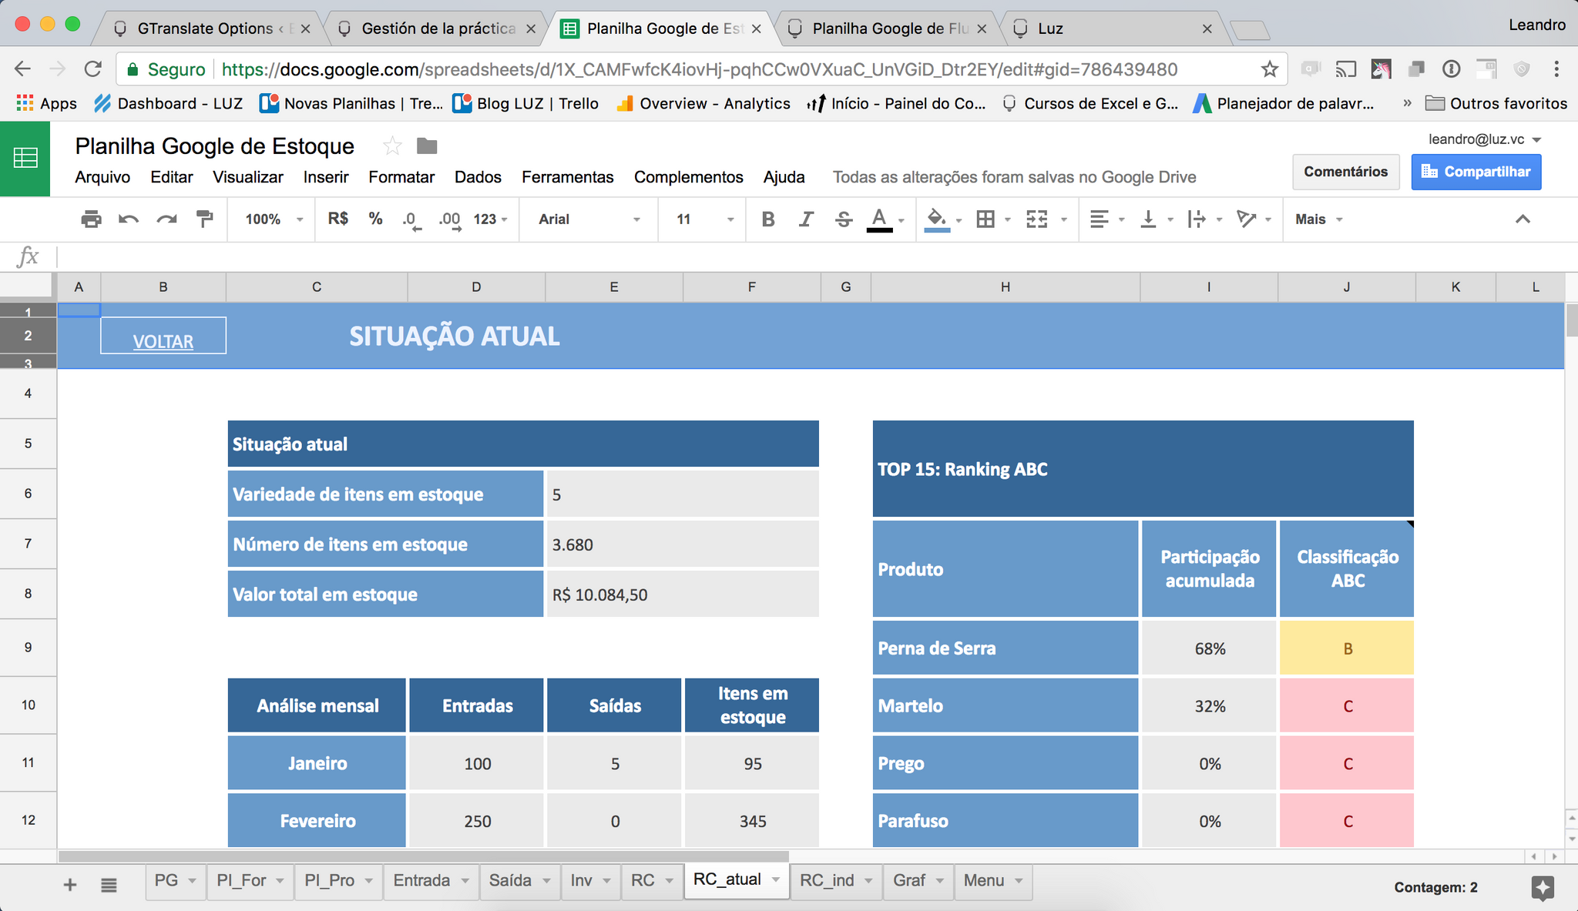Add a new sheet
The image size is (1578, 911).
click(x=69, y=885)
